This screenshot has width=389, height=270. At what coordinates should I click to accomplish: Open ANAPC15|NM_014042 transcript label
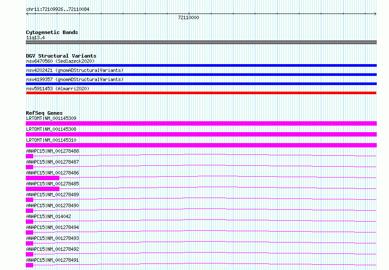pos(49,216)
